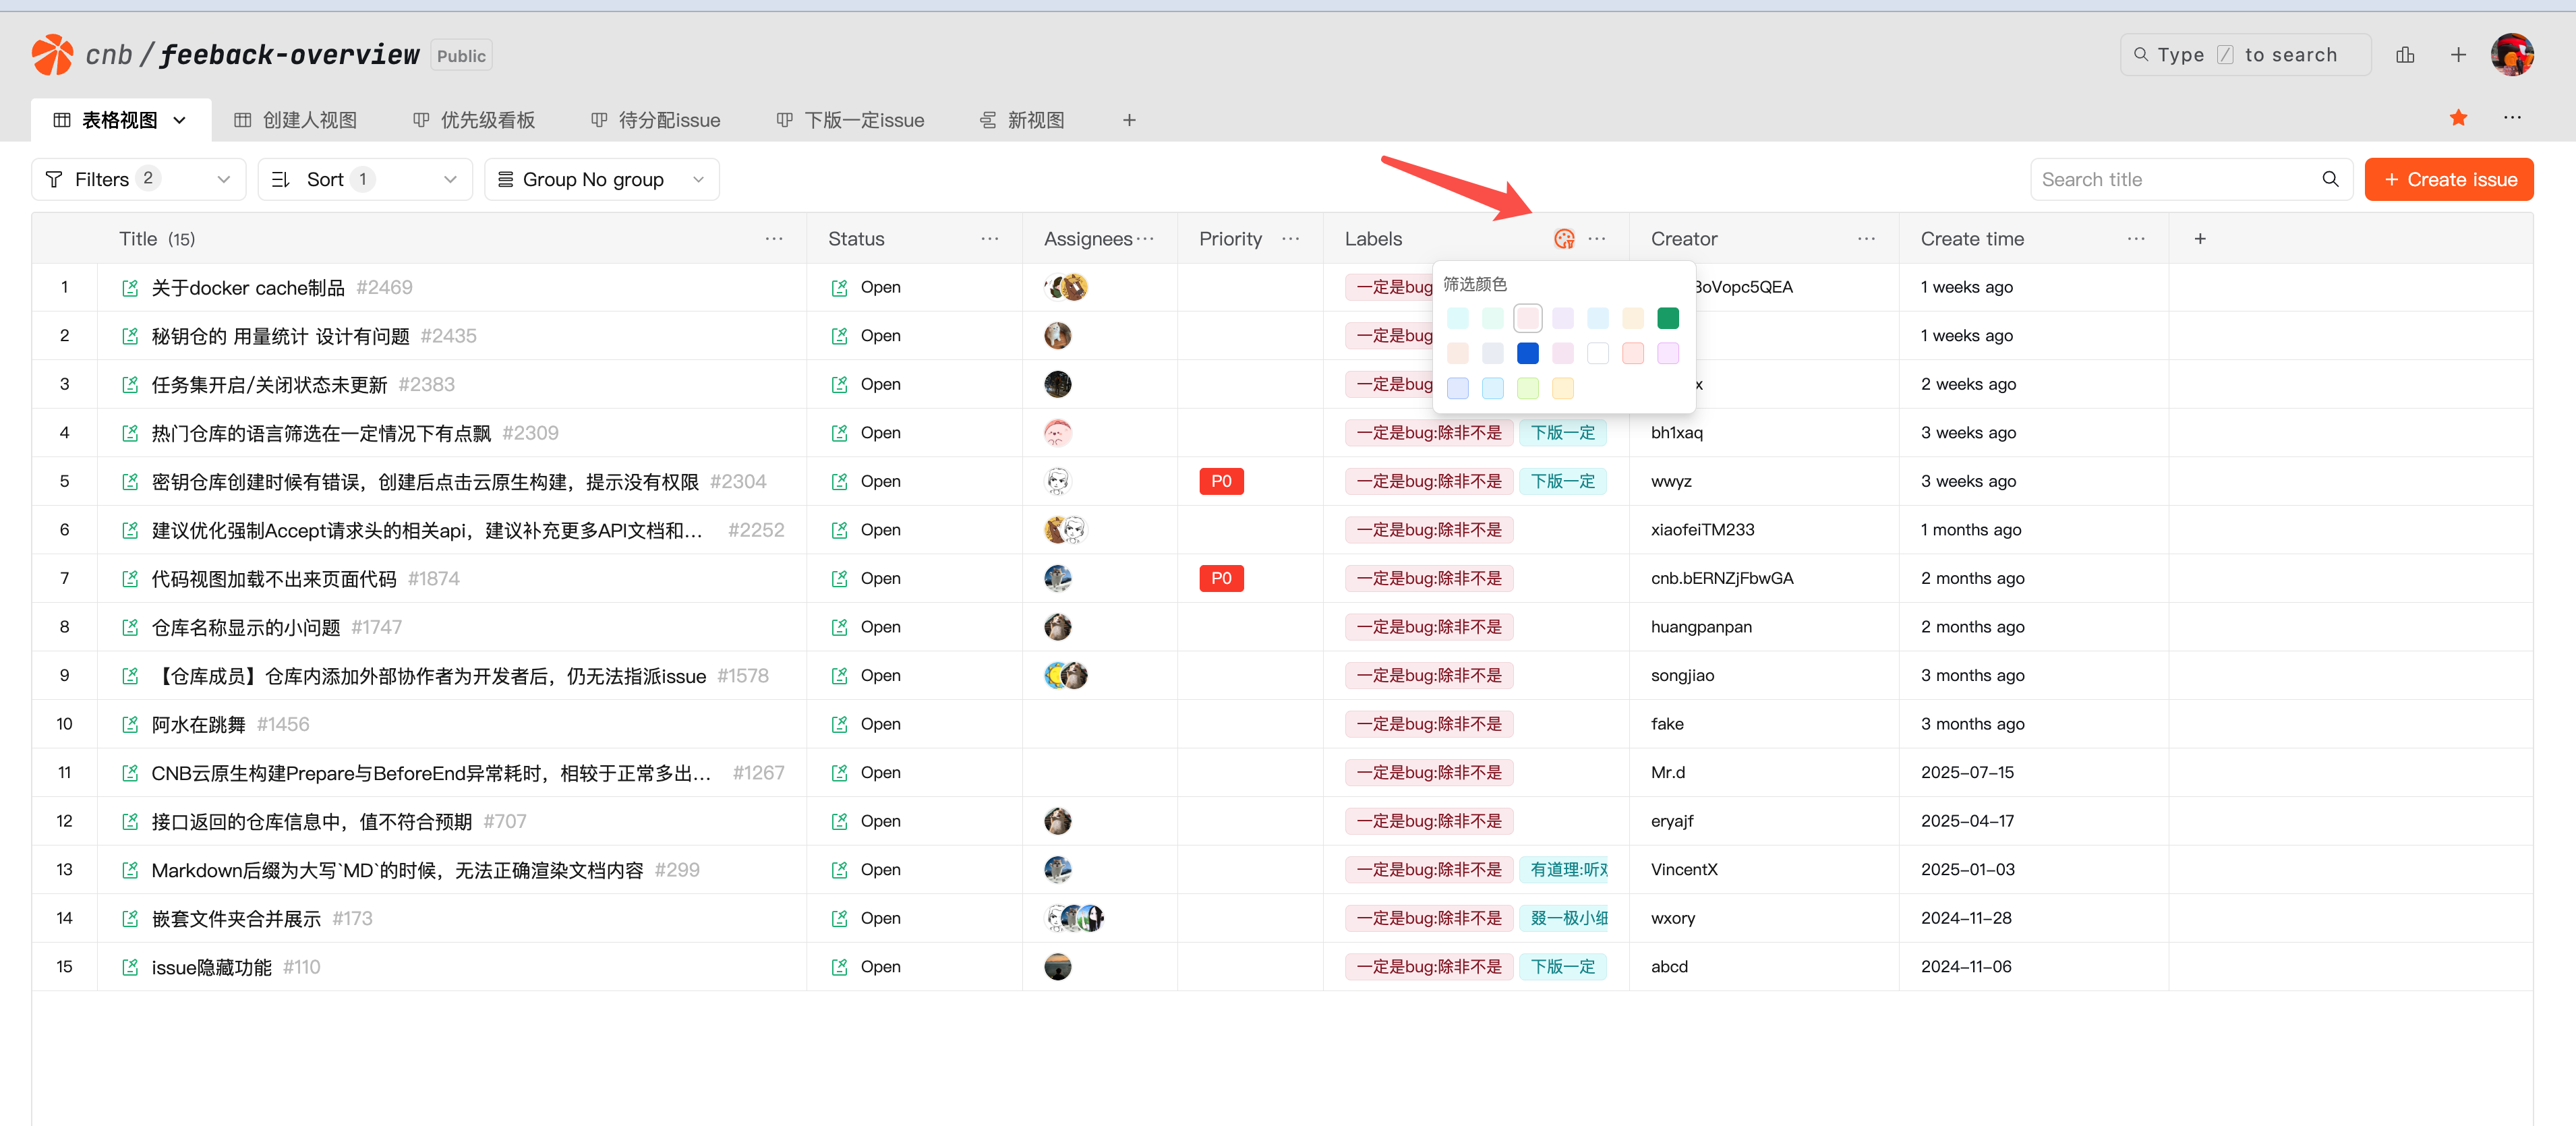2576x1126 pixels.
Task: Add a new column with plus icon
Action: pyautogui.click(x=2200, y=239)
